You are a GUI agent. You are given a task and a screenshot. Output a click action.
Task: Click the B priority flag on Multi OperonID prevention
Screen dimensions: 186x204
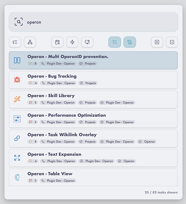tap(33, 64)
